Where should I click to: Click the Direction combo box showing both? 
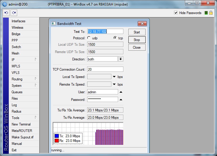[102, 59]
